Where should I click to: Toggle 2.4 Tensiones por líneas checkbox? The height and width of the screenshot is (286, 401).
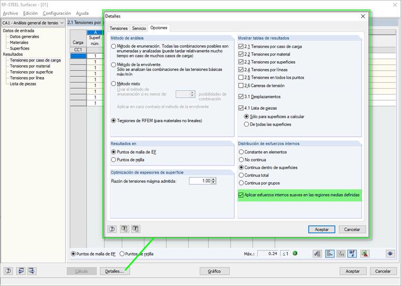point(241,69)
